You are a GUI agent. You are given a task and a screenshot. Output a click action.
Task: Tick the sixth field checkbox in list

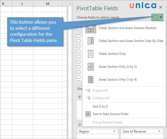[x=78, y=61]
